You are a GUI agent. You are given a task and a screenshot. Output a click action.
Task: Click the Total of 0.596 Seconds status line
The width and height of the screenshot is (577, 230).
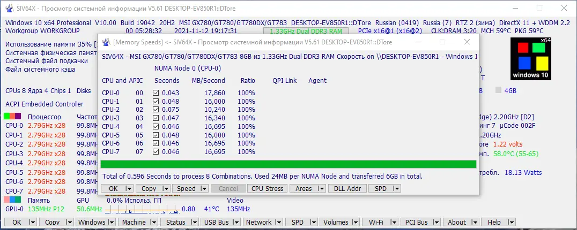coord(262,177)
